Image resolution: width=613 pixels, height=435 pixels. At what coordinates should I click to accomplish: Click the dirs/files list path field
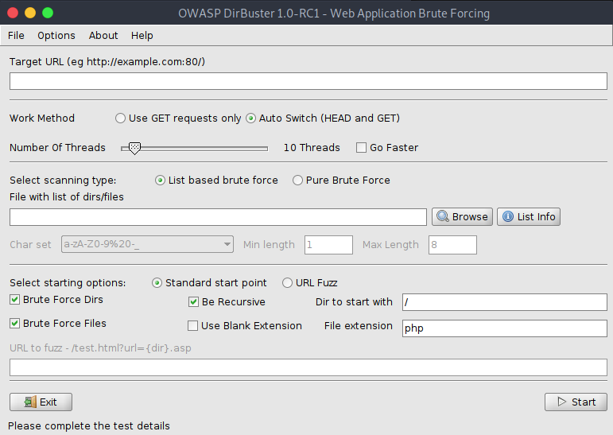[218, 217]
